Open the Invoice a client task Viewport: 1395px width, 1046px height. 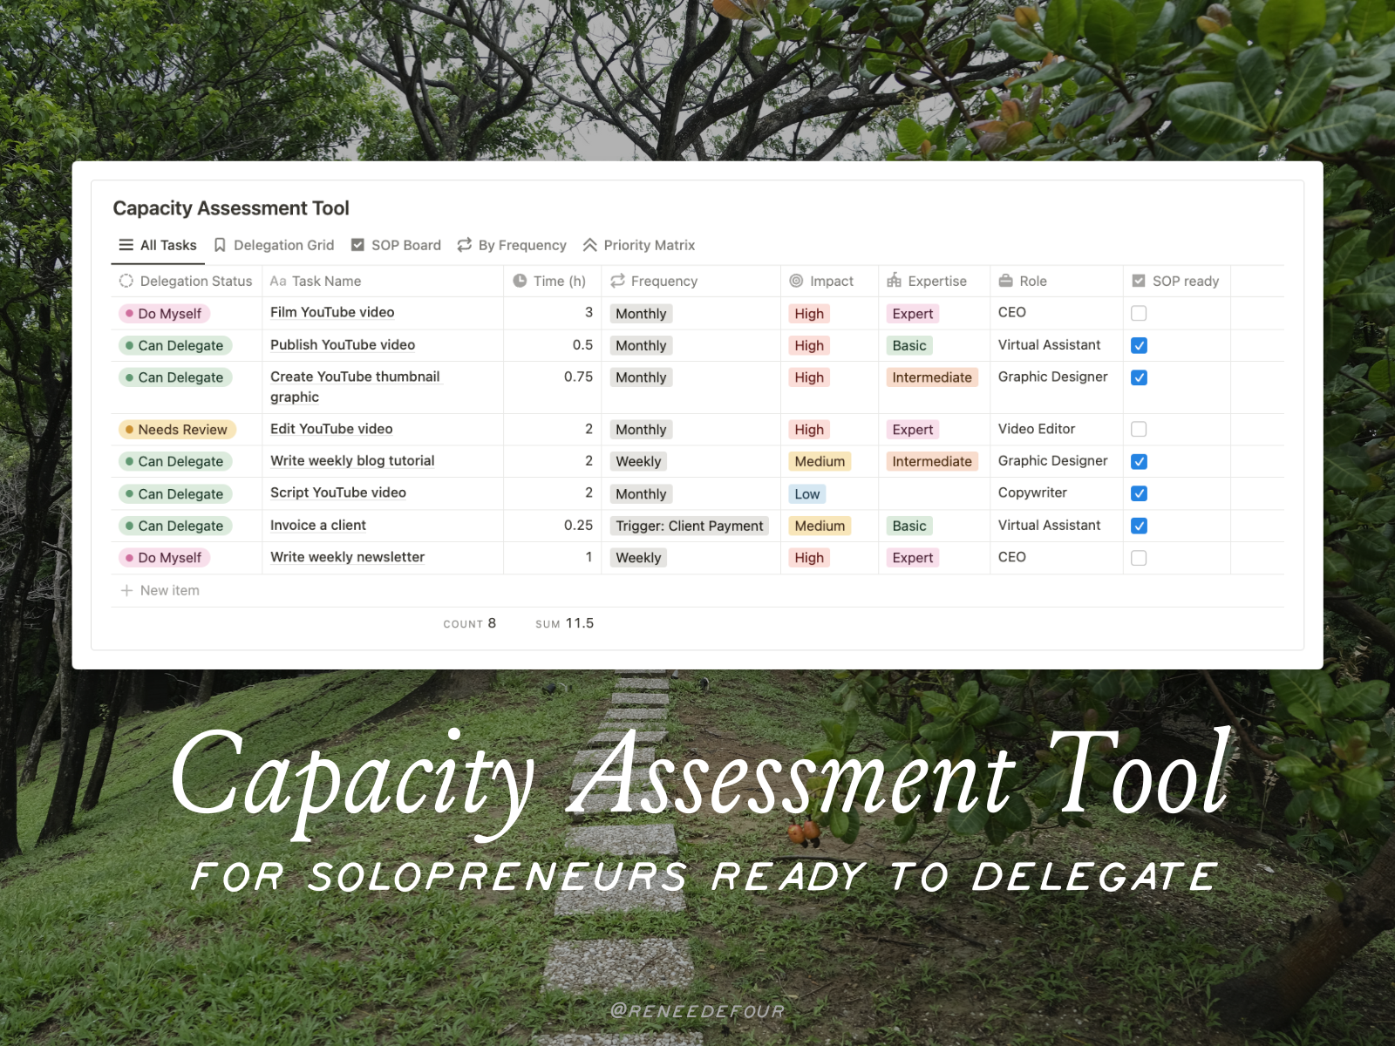click(x=318, y=525)
